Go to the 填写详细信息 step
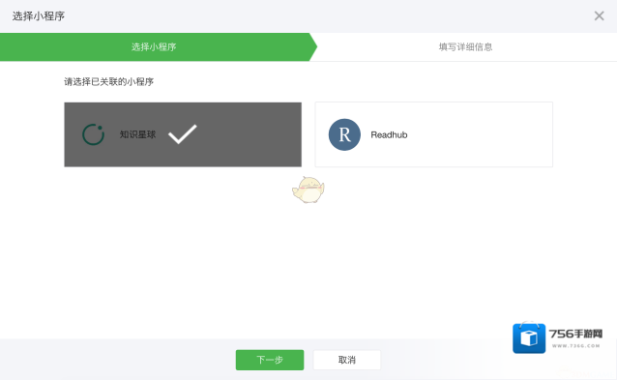This screenshot has height=380, width=617. (x=465, y=46)
